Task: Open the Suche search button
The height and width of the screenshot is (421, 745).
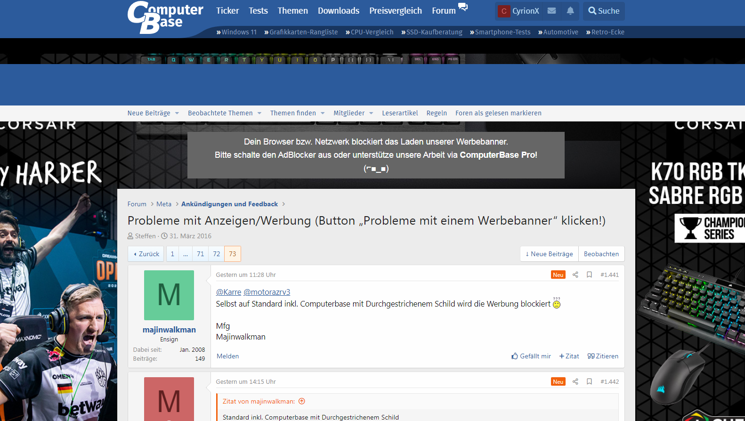Action: point(604,11)
